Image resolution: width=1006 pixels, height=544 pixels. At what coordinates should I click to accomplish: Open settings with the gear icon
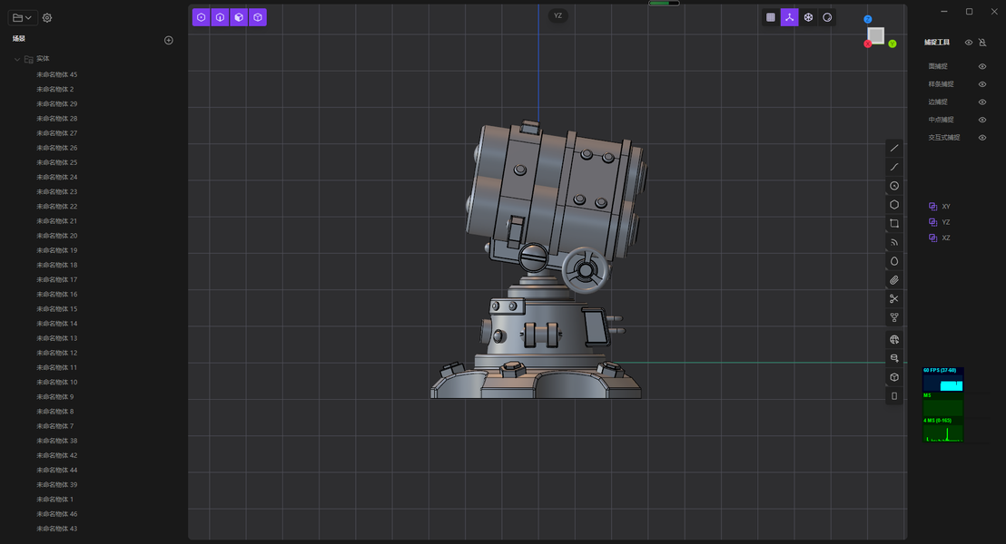click(47, 18)
